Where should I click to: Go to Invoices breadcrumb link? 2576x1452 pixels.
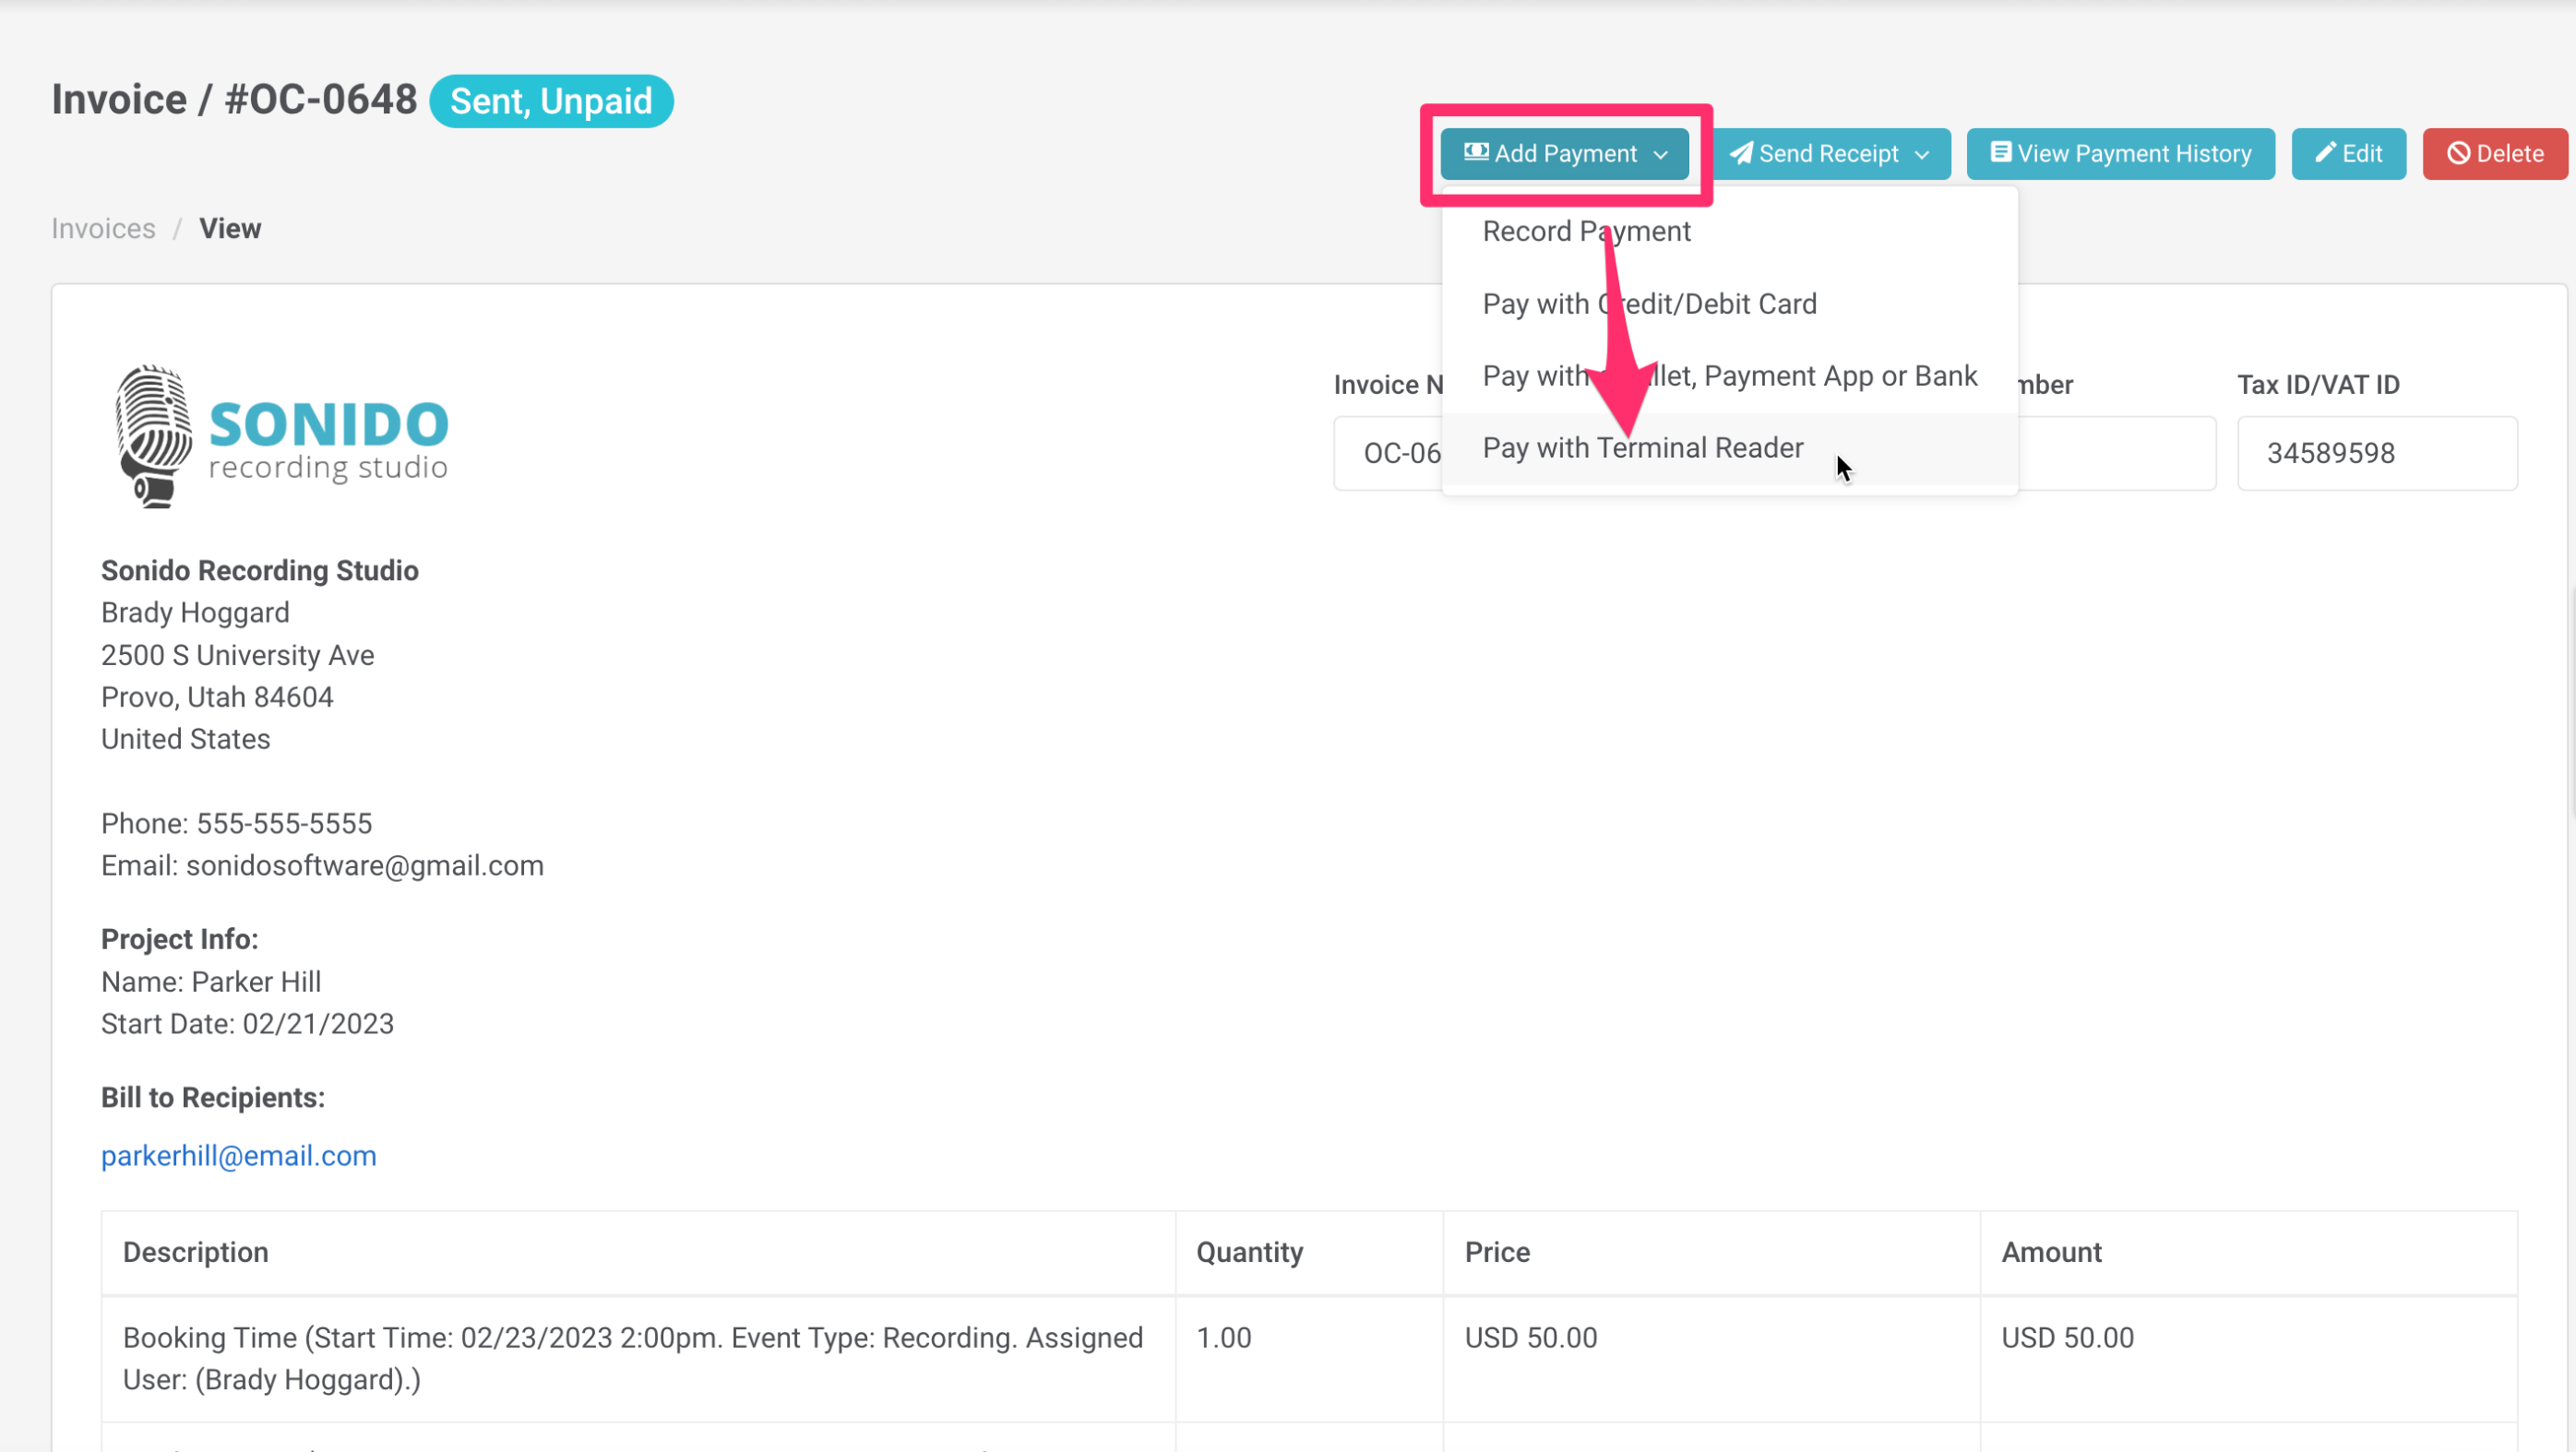103,229
